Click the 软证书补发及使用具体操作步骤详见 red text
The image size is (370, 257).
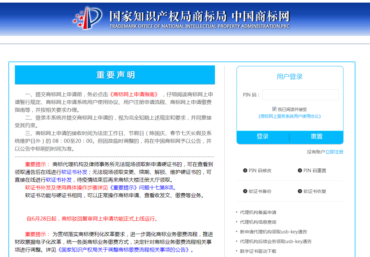point(67,188)
